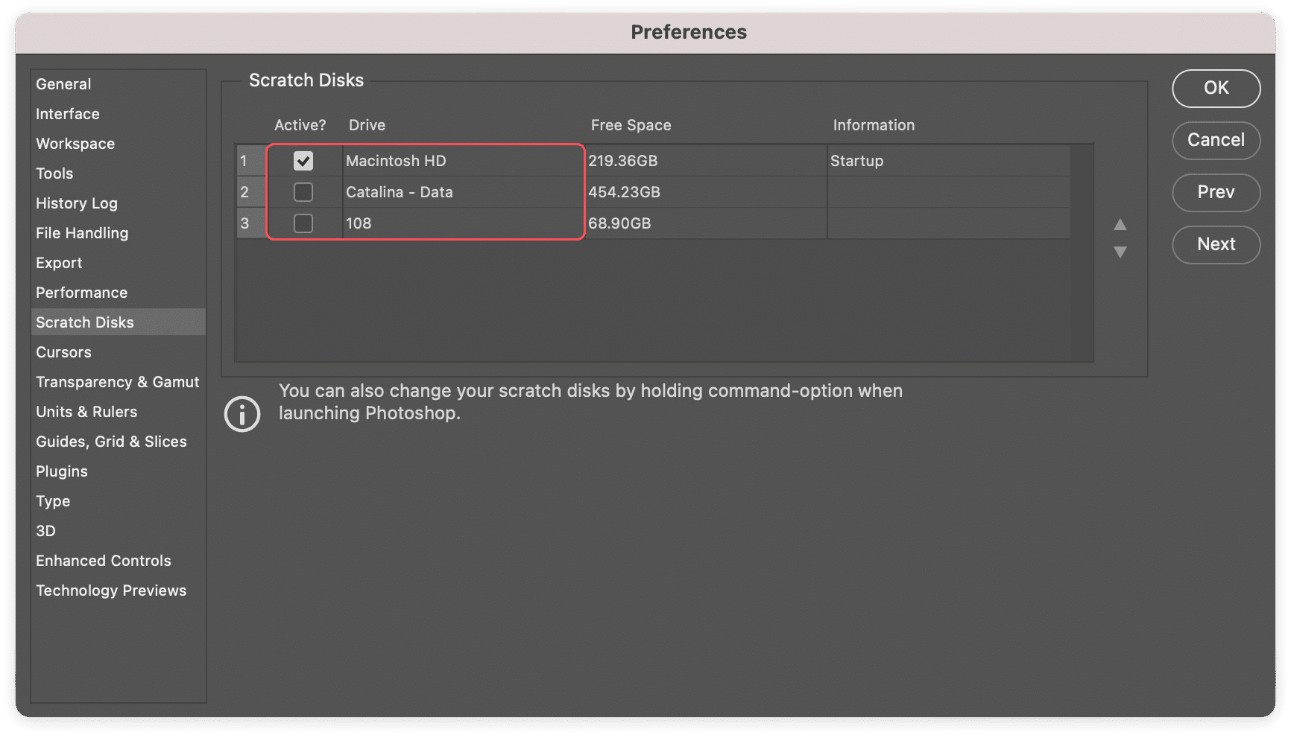Click the information icon near the hint text
The image size is (1291, 735).
click(x=242, y=413)
